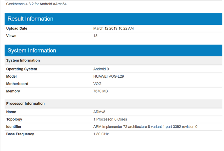Select the 'Geekbench 4.3.2 for Android AArch64' text
This screenshot has height=151, width=224.
tap(36, 4)
